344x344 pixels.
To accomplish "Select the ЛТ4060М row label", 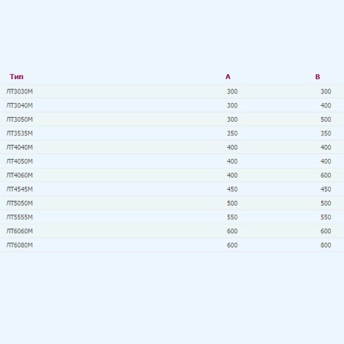I will (x=19, y=175).
